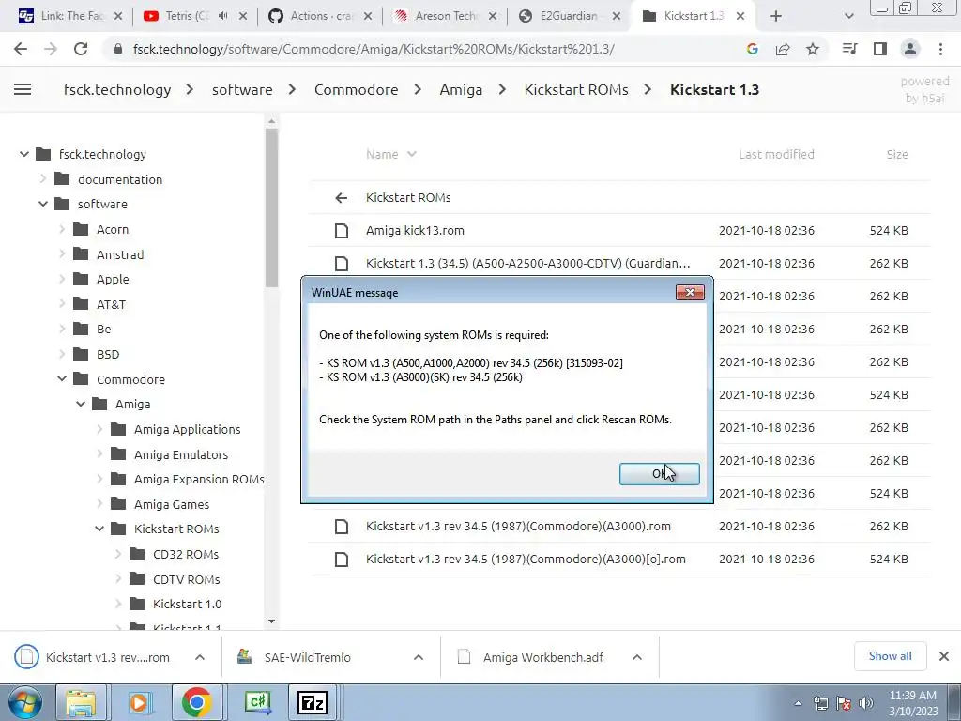961x721 pixels.
Task: Open options arrow for Amiga Workbench.adf download
Action: (x=637, y=657)
